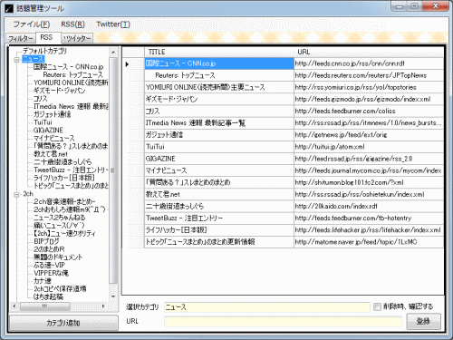This screenshot has width=453, height=340.
Task: Click tree scrollbar up arrow
Action: pyautogui.click(x=113, y=52)
